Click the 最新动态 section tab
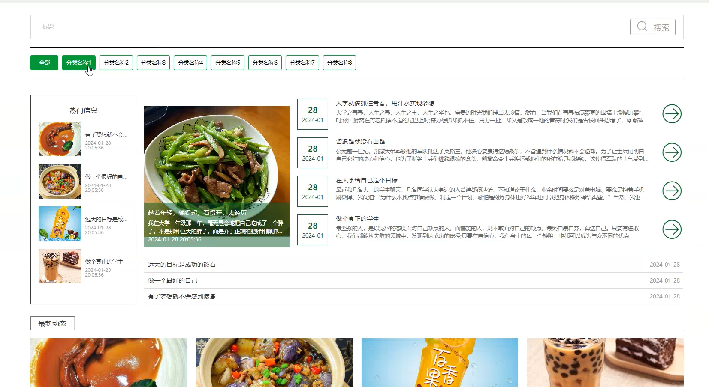This screenshot has height=387, width=709. [52, 324]
